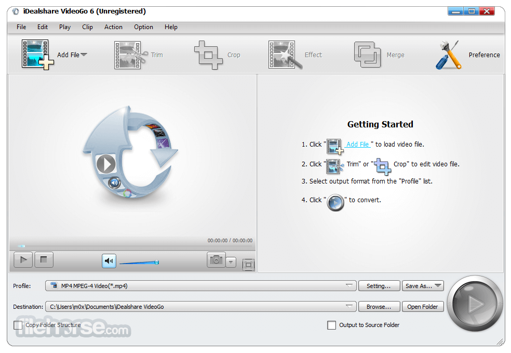Screen dimensions: 511x353
Task: Click Trim icon in Getting Started step 2
Action: 334,166
